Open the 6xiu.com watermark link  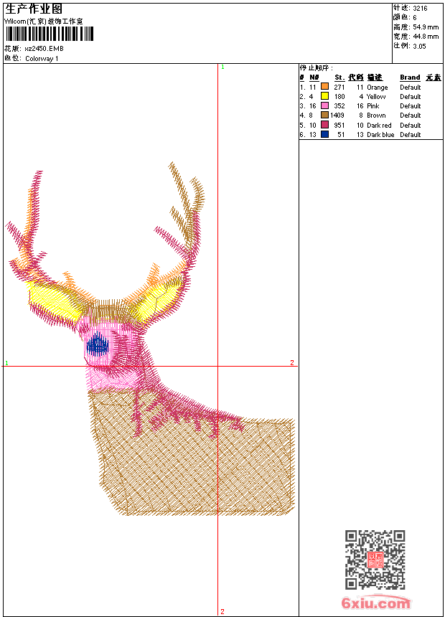click(x=376, y=603)
